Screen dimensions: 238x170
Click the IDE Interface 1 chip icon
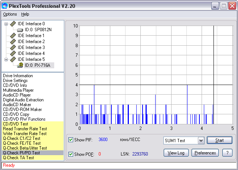point(13,36)
